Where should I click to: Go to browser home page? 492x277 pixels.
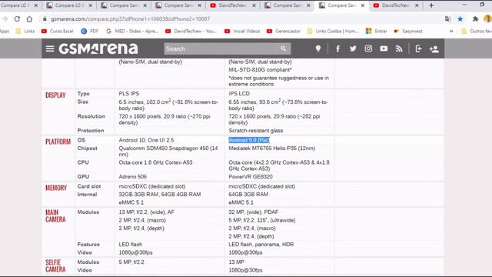29,18
